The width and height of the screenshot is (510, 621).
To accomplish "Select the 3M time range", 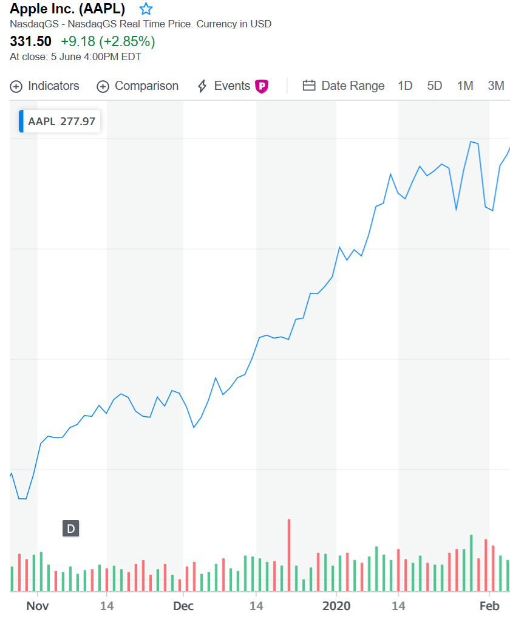I will point(496,86).
